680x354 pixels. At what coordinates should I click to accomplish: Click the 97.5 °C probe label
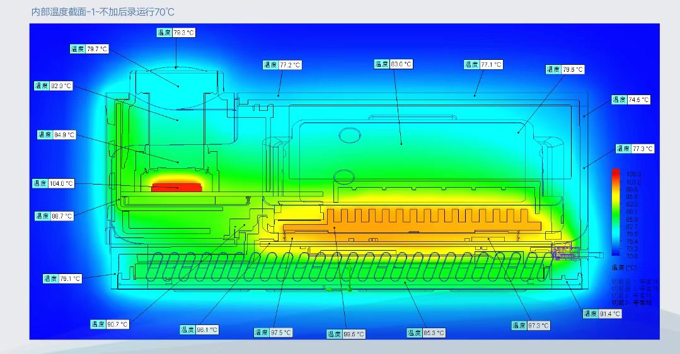(274, 333)
